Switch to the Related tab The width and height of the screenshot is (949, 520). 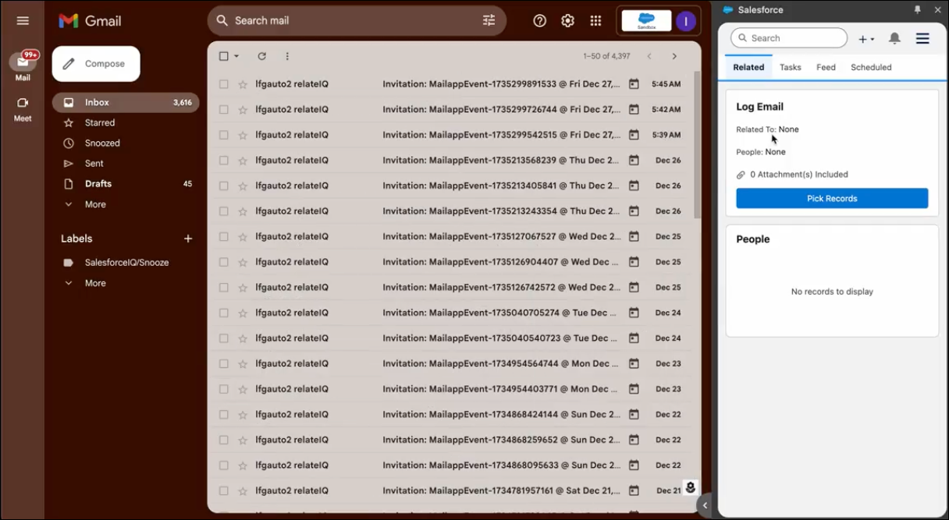point(748,67)
